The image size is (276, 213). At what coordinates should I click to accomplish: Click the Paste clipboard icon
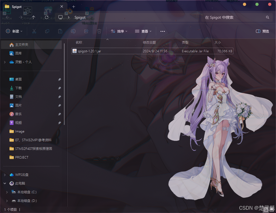click(x=60, y=31)
